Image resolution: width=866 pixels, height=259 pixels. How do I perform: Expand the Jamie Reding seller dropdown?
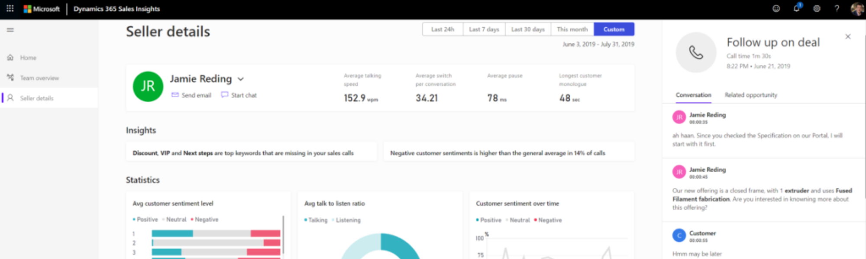(241, 79)
